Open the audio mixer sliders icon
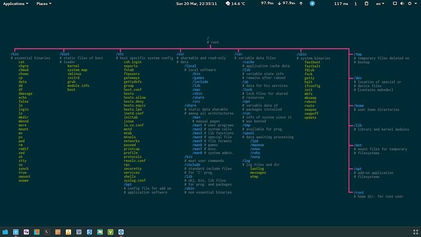421x237 pixels. 79,232
